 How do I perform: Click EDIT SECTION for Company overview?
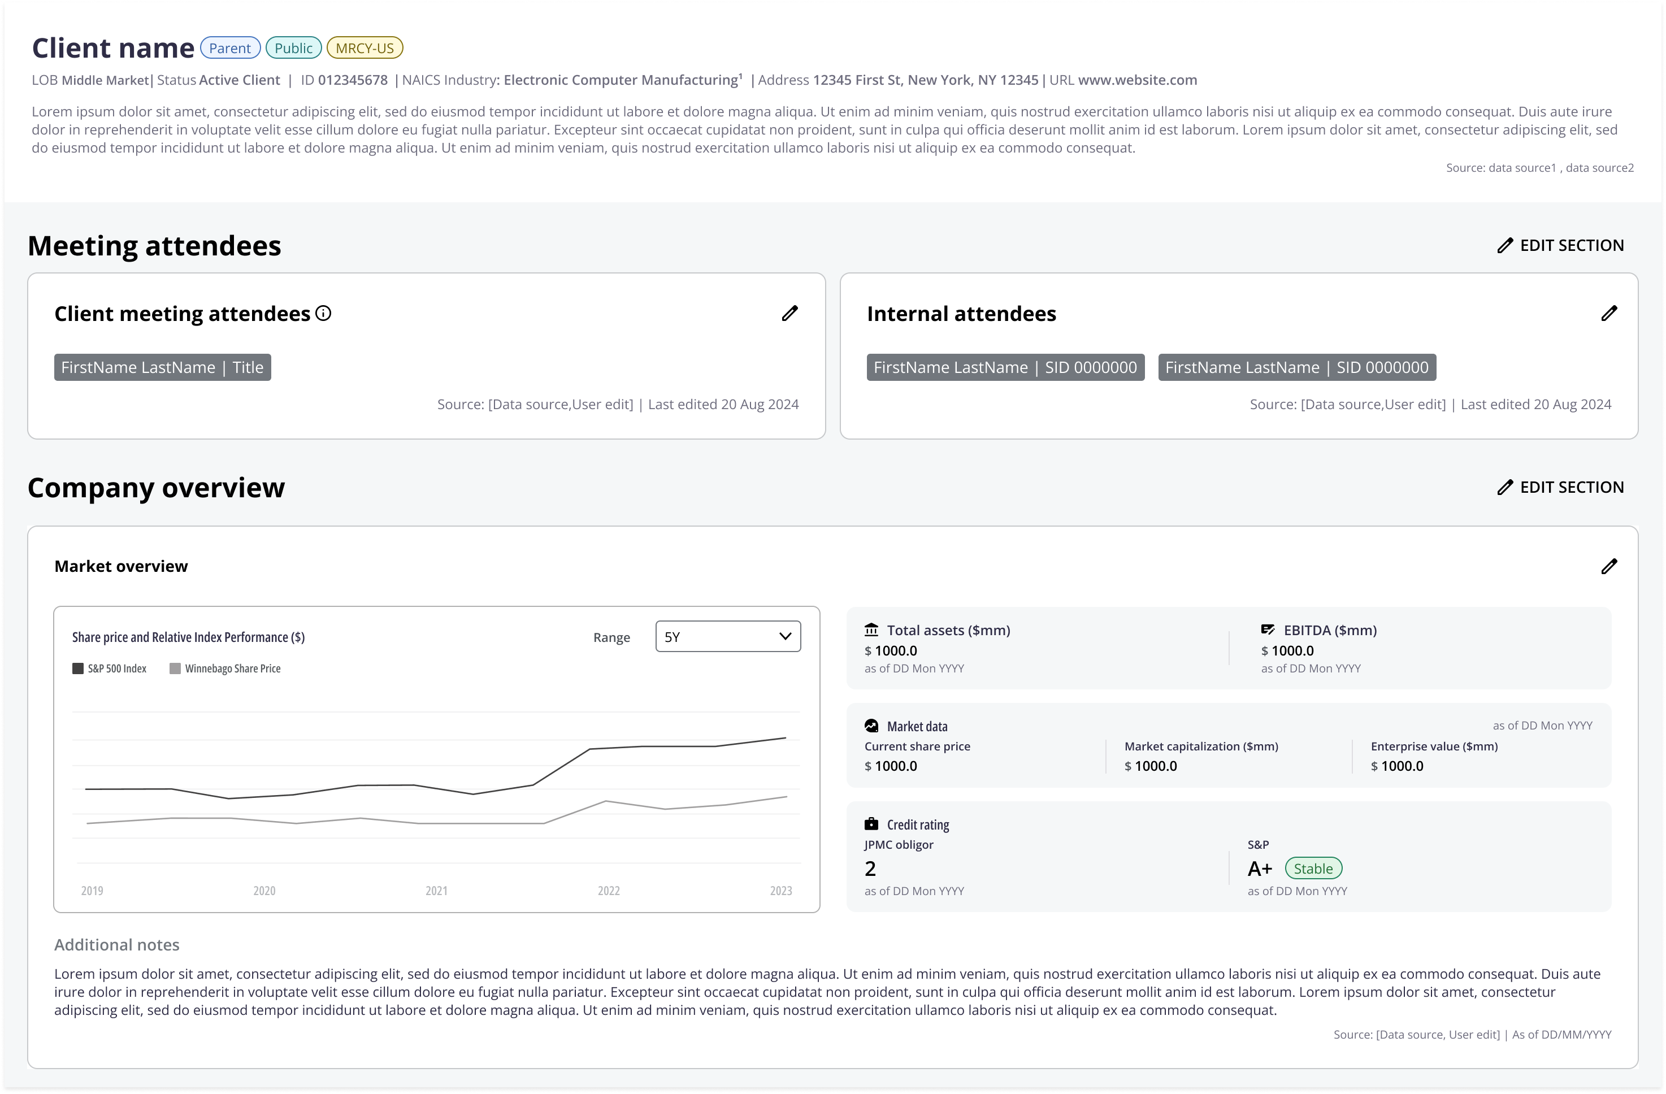tap(1560, 487)
